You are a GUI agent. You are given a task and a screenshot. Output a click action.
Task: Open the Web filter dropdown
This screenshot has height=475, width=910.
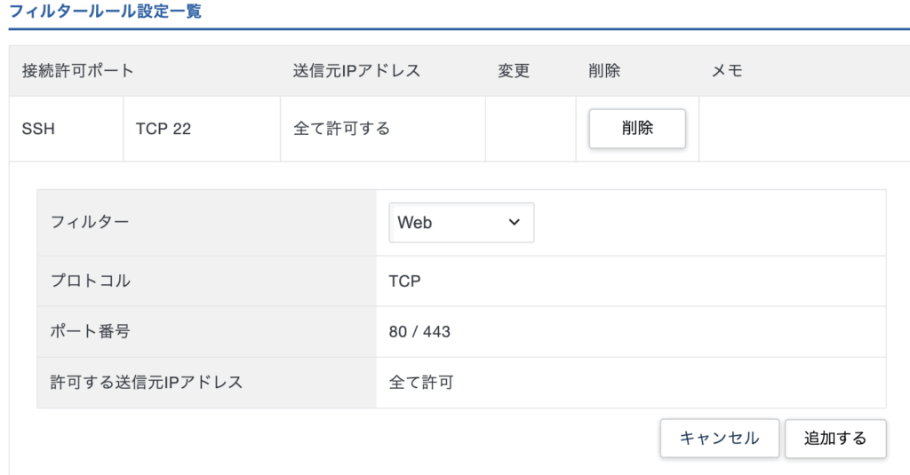pyautogui.click(x=461, y=222)
